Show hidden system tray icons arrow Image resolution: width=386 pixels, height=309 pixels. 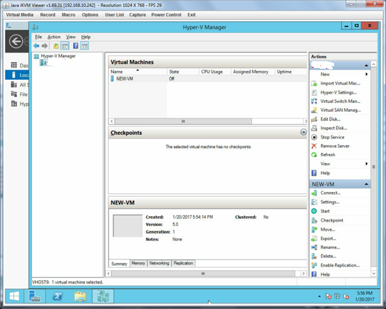pyautogui.click(x=319, y=297)
